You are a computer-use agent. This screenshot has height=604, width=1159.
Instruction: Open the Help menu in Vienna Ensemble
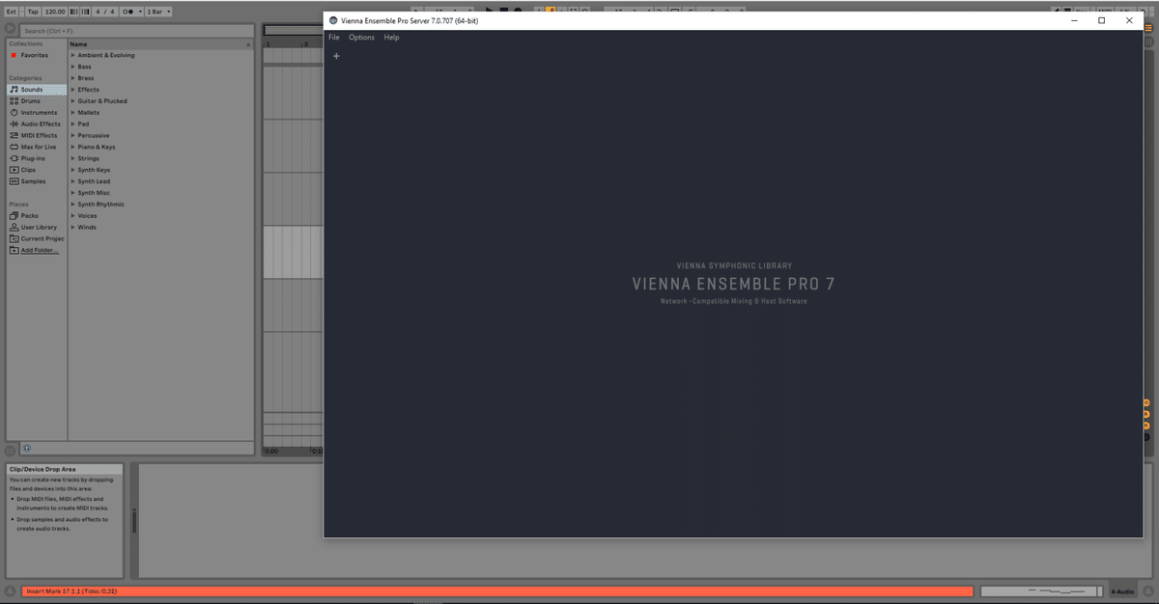coord(391,38)
